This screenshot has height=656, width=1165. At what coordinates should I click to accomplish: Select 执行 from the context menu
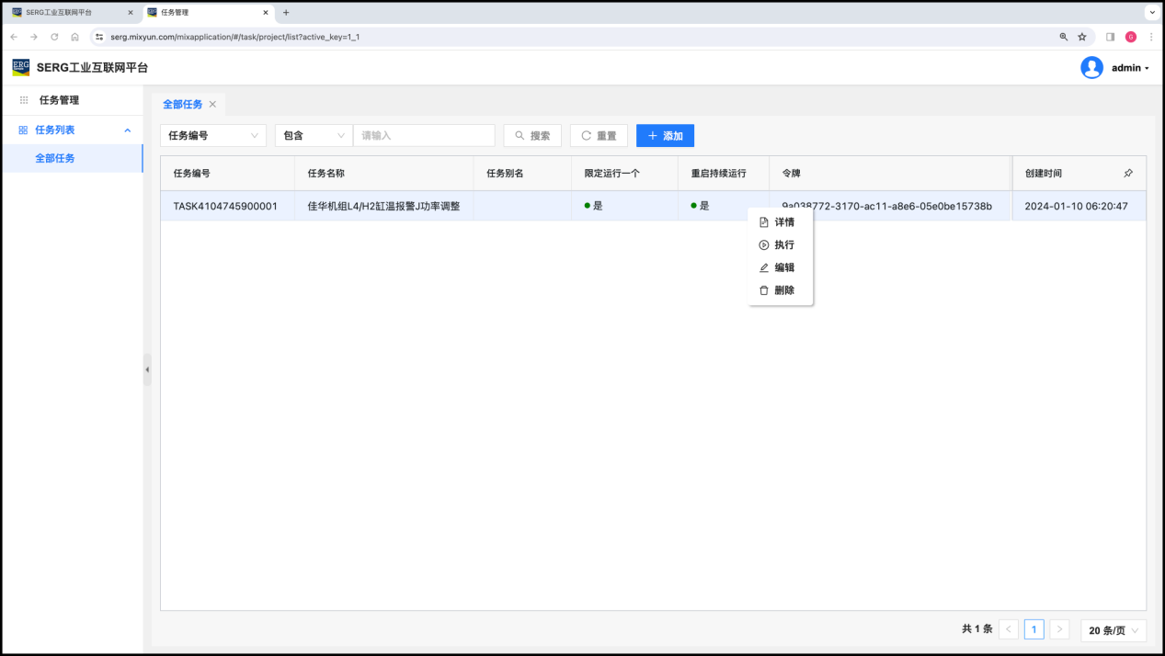(777, 245)
